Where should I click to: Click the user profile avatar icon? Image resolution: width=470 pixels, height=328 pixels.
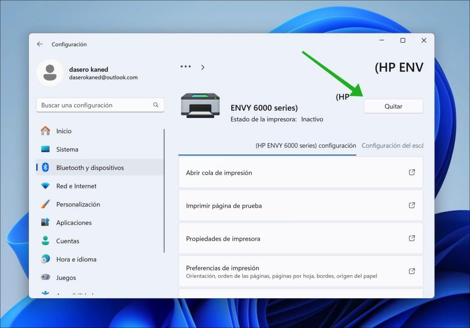50,73
